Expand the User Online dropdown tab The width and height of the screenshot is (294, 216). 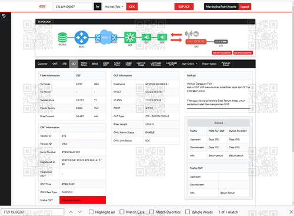(x=189, y=64)
